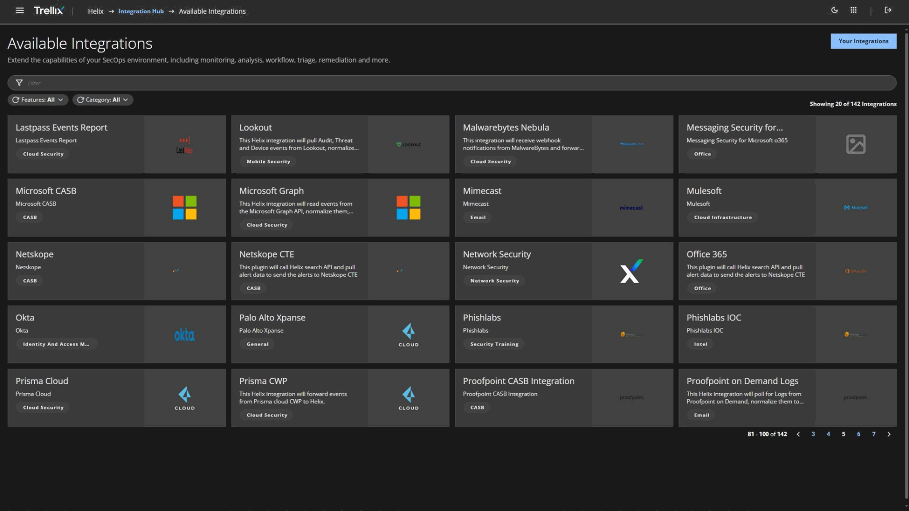Open the hamburger navigation menu

pos(19,10)
